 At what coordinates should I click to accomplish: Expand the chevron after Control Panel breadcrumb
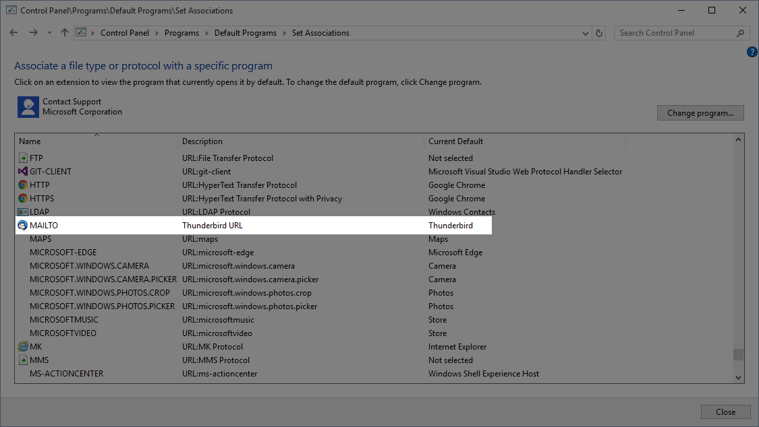[x=157, y=33]
